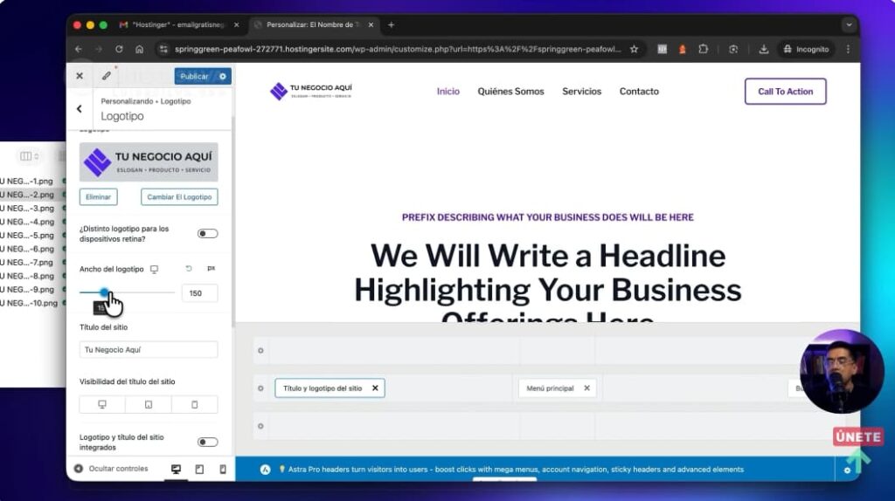The image size is (895, 501).
Task: Open publish settings gear next to Publicar
Action: 223,76
